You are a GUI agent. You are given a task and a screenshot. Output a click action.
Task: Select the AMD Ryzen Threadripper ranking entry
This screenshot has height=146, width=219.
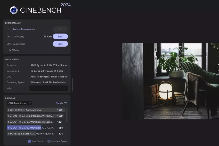point(35,122)
